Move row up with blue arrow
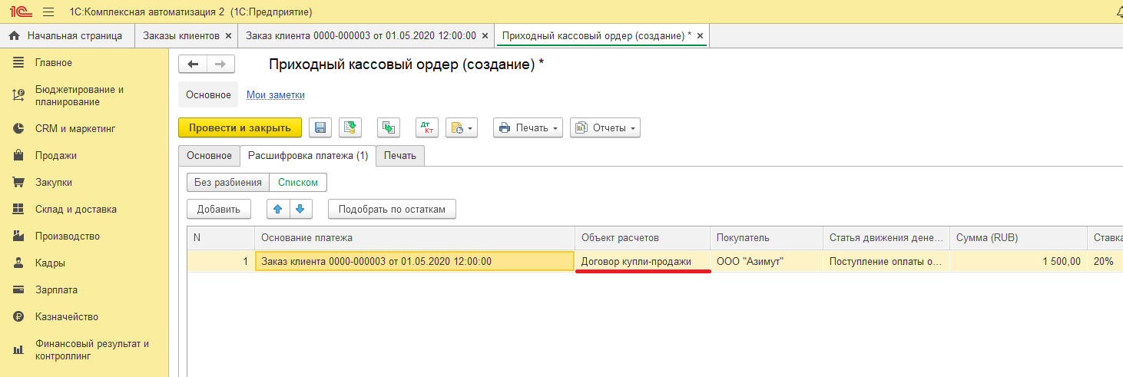 click(278, 208)
